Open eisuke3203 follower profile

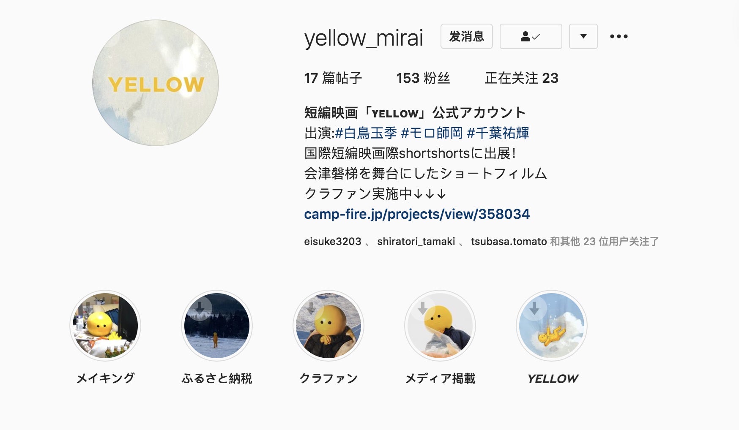point(333,242)
